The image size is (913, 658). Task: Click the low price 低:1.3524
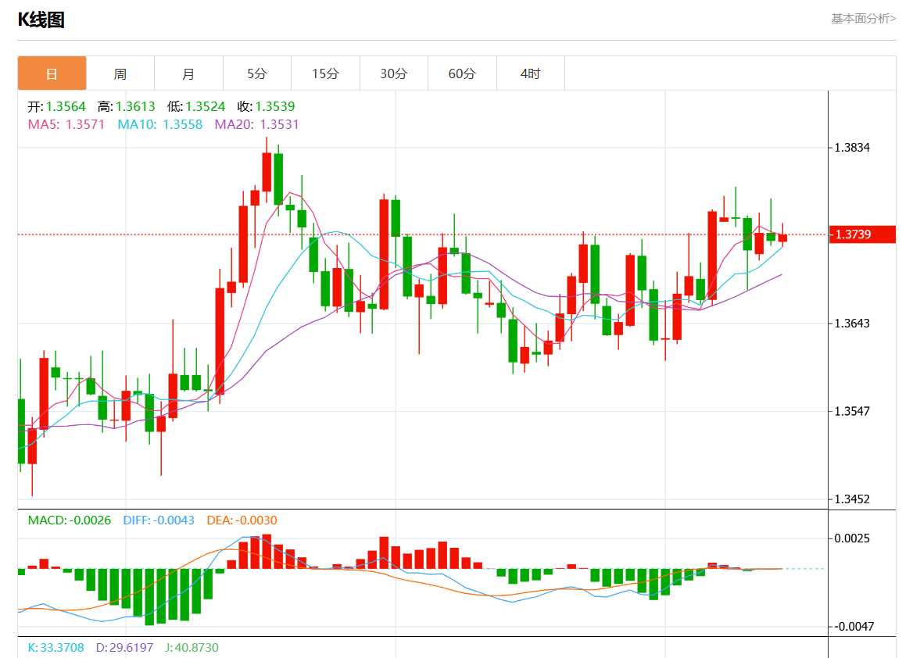point(196,106)
